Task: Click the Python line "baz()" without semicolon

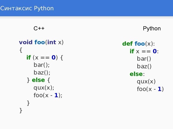Action: (x=144, y=66)
